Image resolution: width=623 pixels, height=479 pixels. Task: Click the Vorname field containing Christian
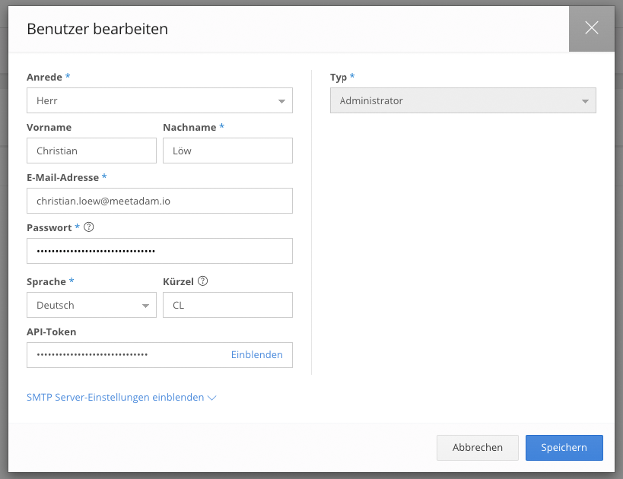pyautogui.click(x=91, y=151)
